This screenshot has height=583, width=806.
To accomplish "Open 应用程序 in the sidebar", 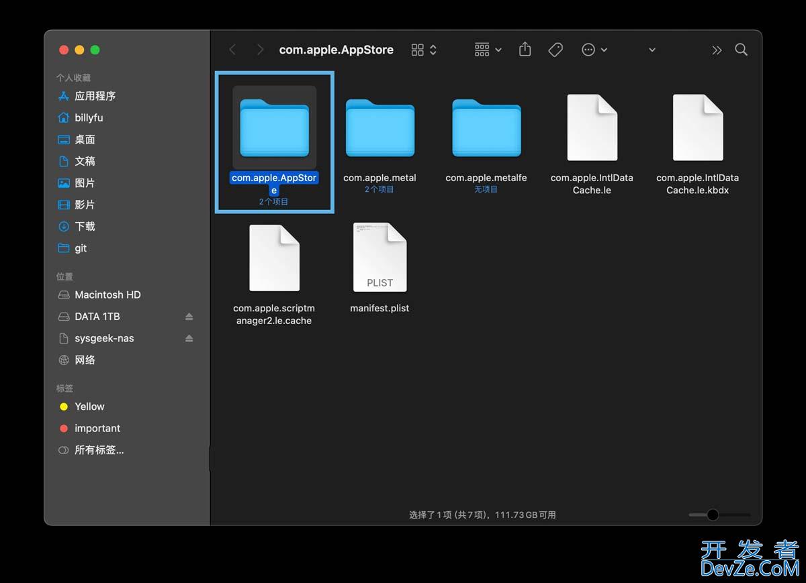I will tap(95, 96).
